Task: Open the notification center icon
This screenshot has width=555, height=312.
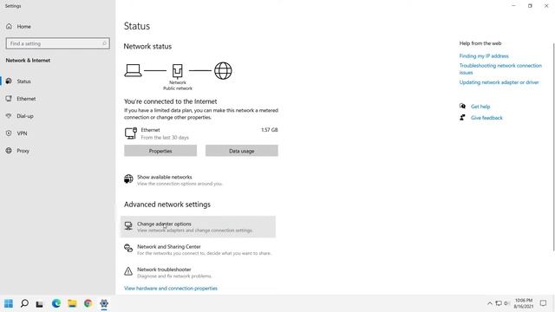Action: click(543, 303)
